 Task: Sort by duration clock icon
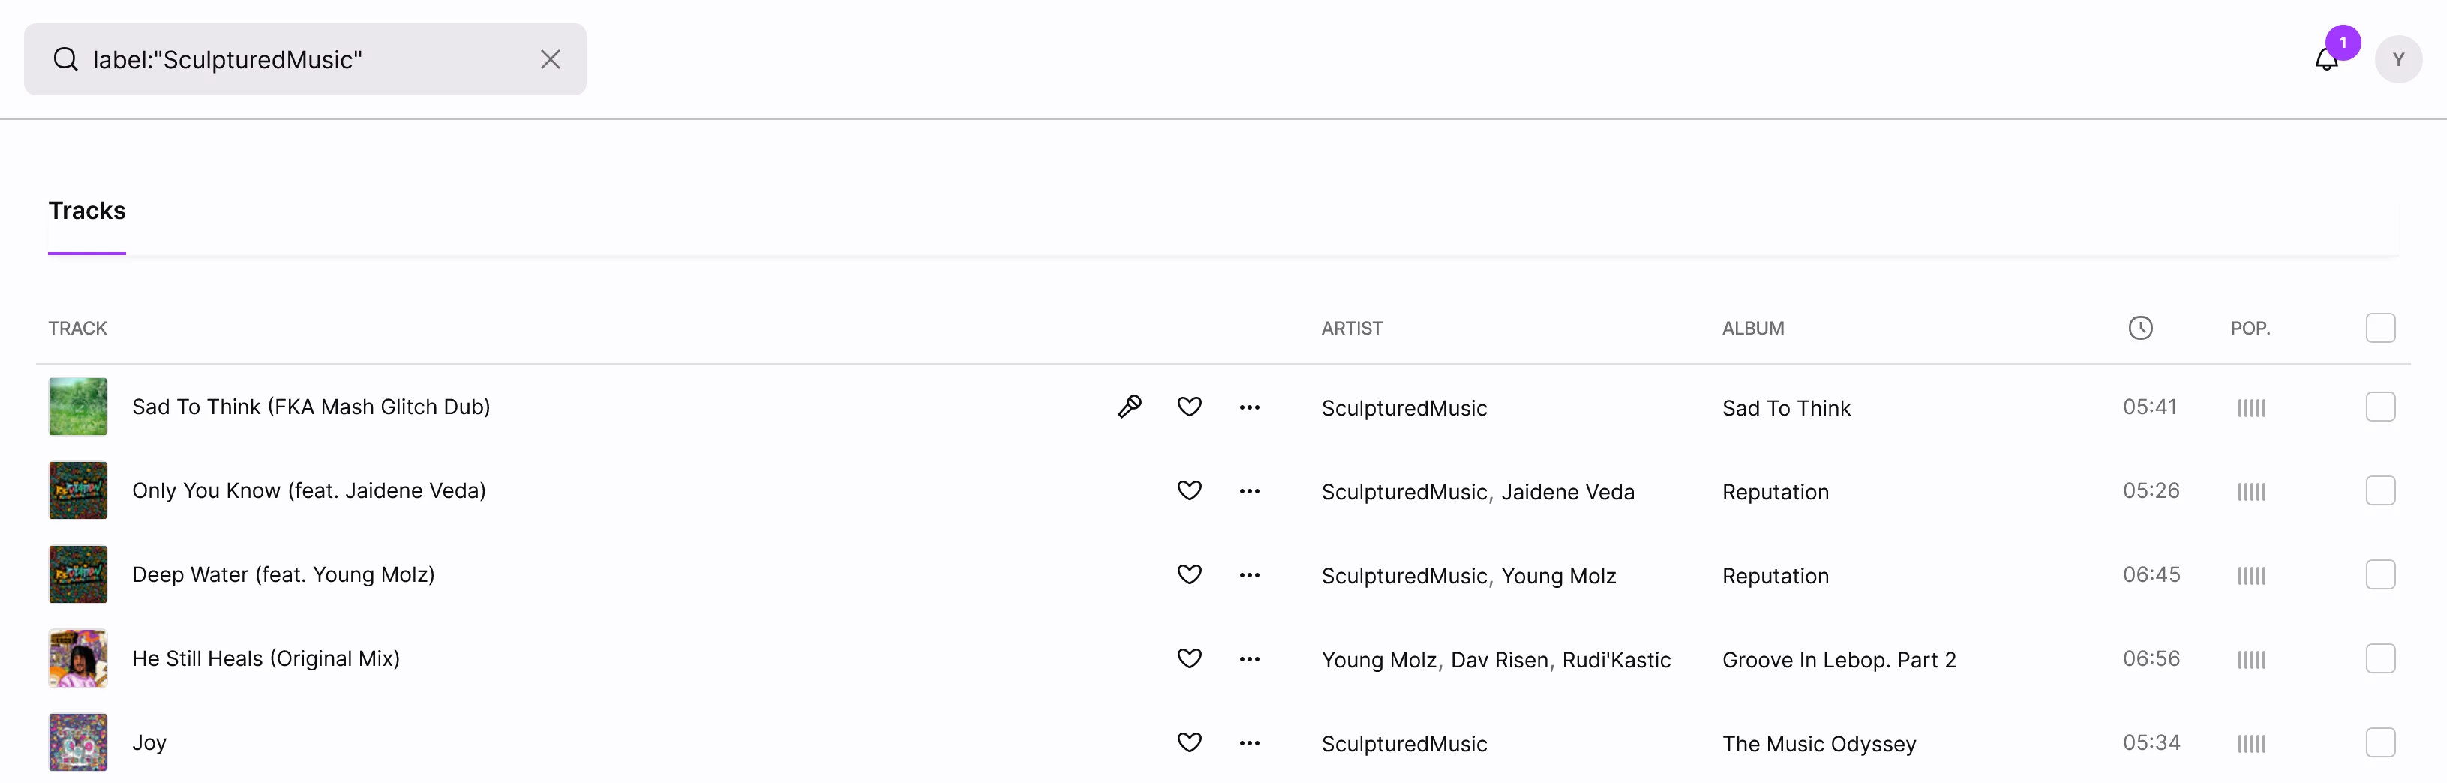[x=2140, y=328]
